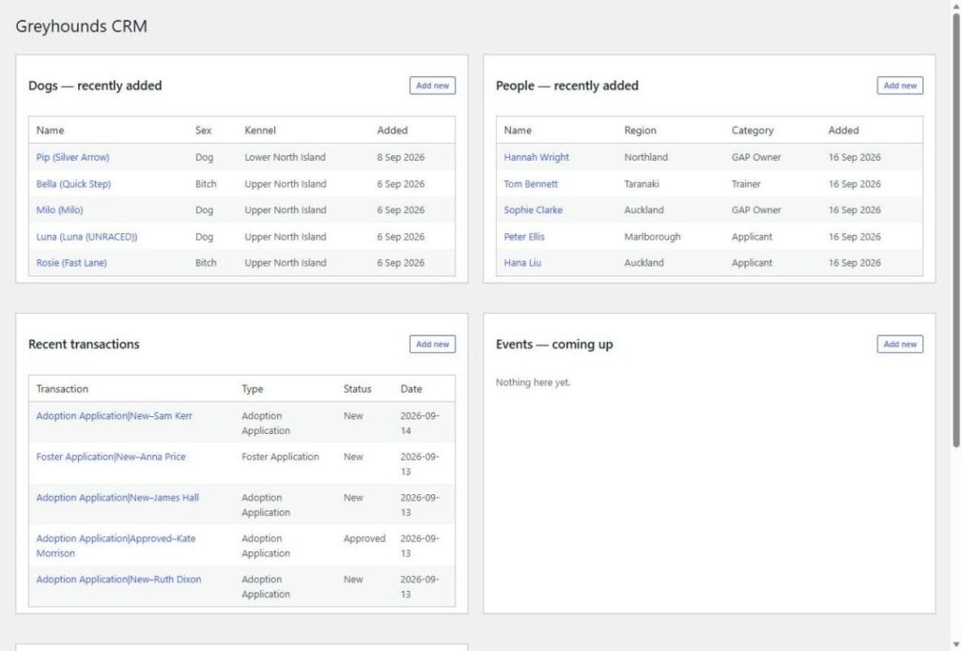Click the 8 Sep 2026 added date
The width and height of the screenshot is (962, 651).
tap(400, 157)
